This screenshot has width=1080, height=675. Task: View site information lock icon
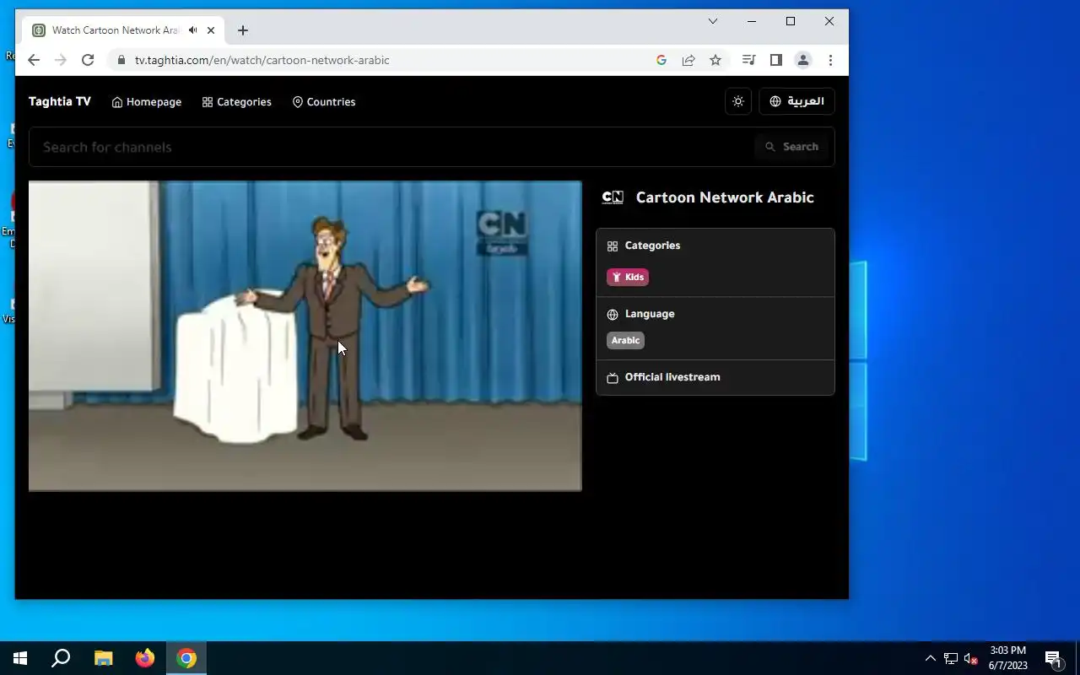(x=121, y=60)
